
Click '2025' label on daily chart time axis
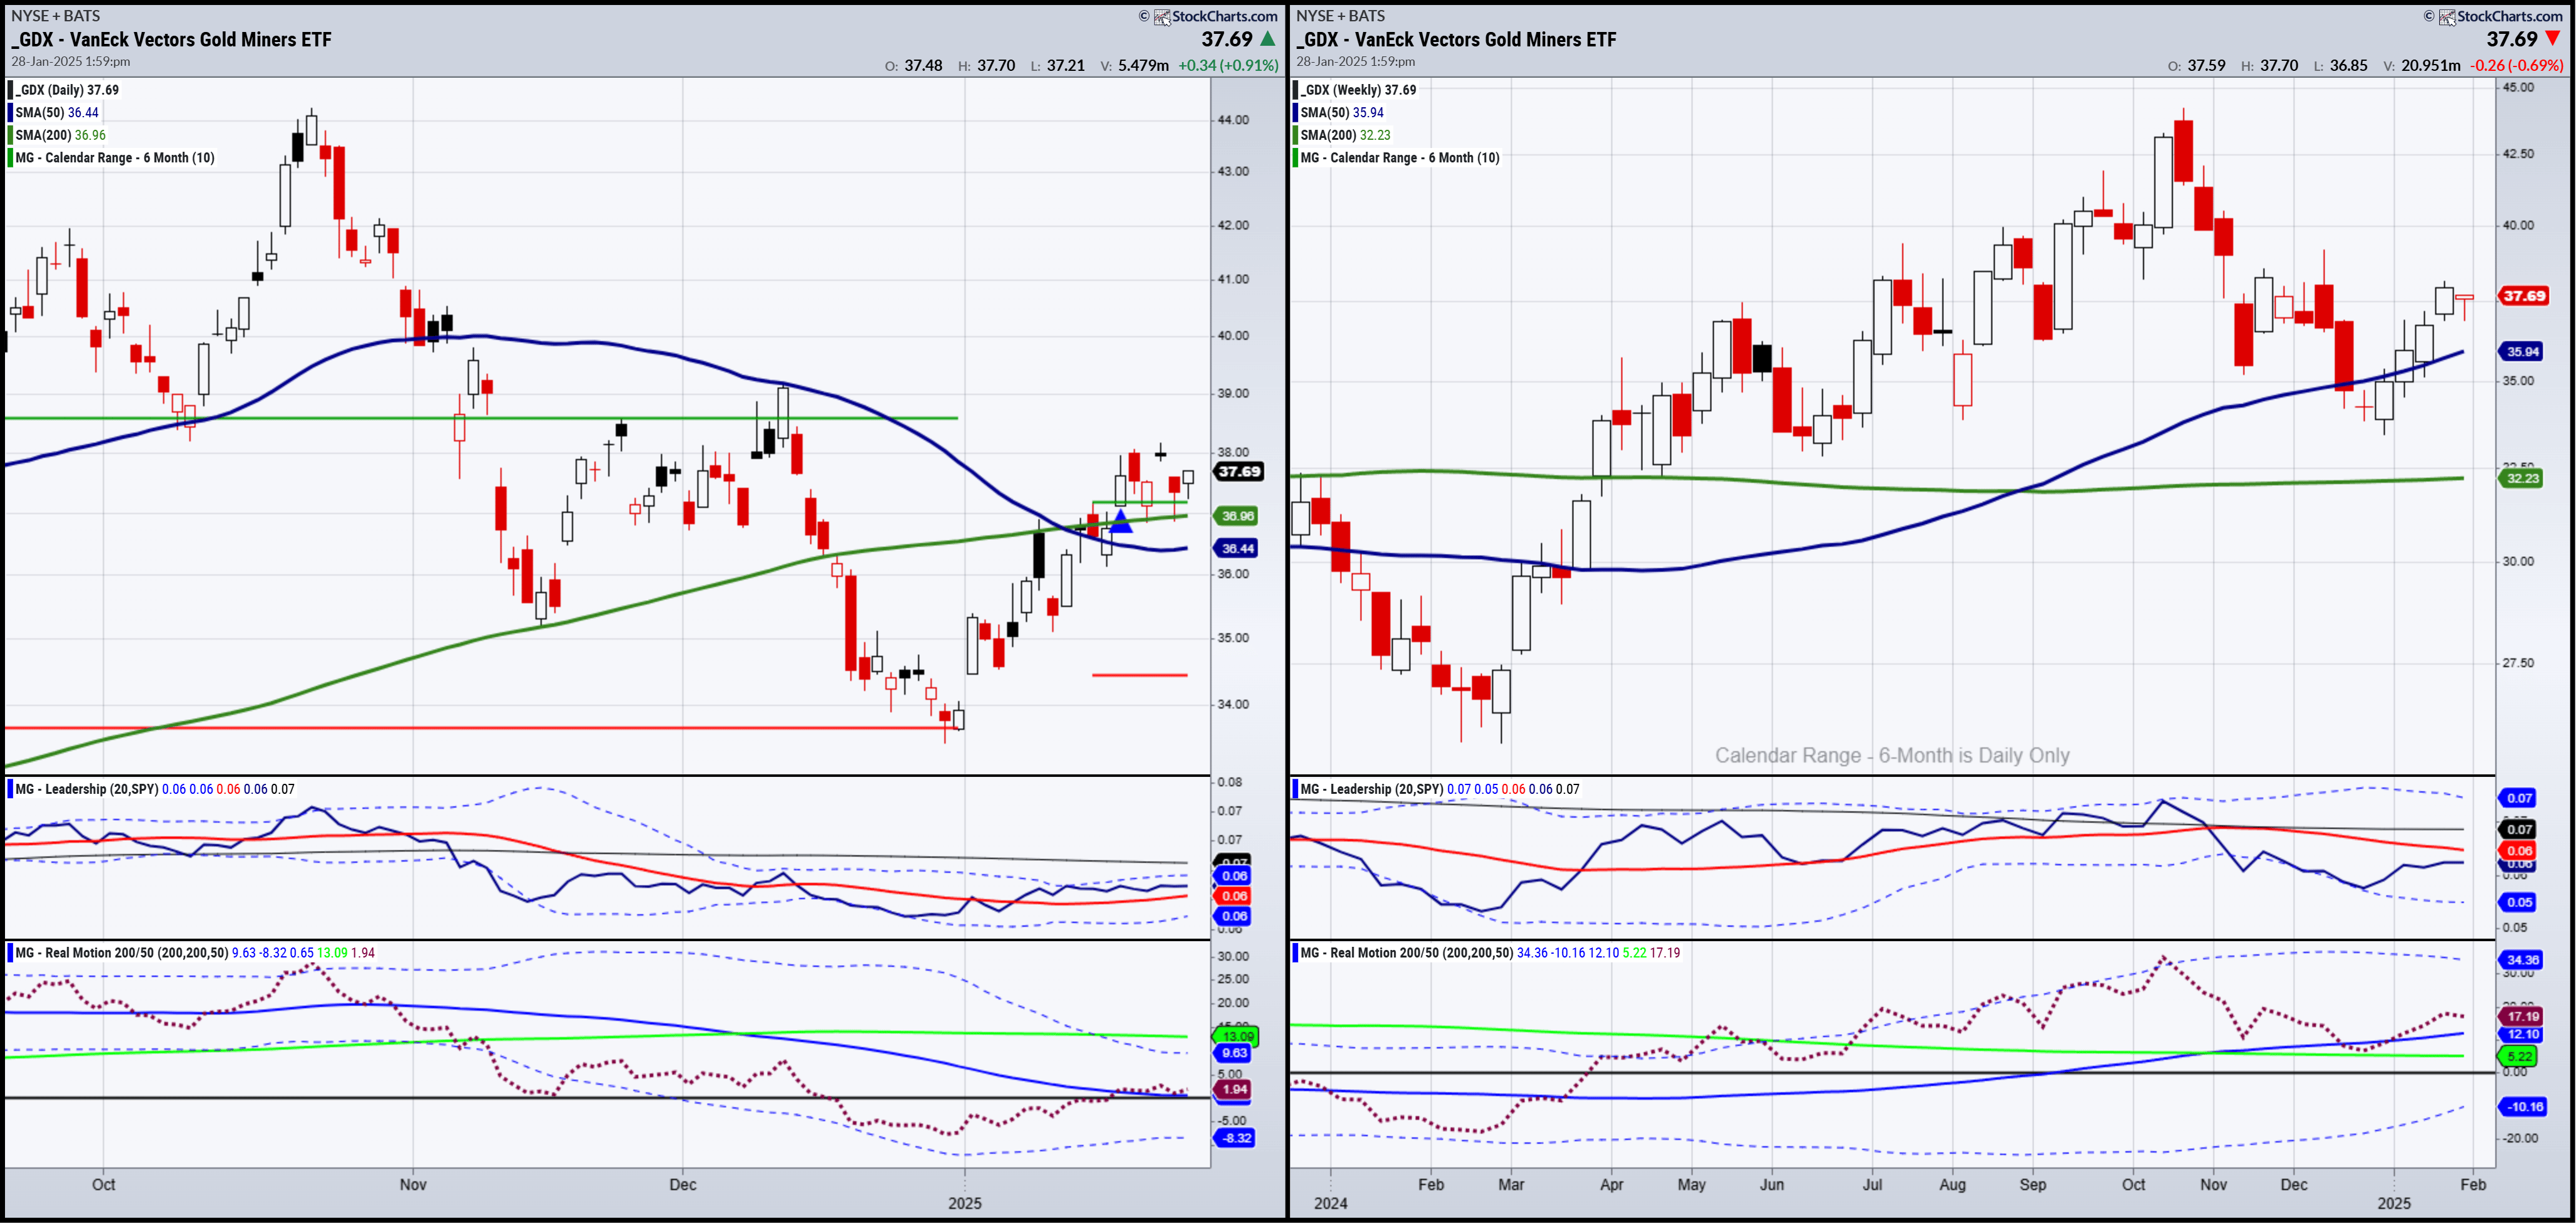(x=965, y=1204)
